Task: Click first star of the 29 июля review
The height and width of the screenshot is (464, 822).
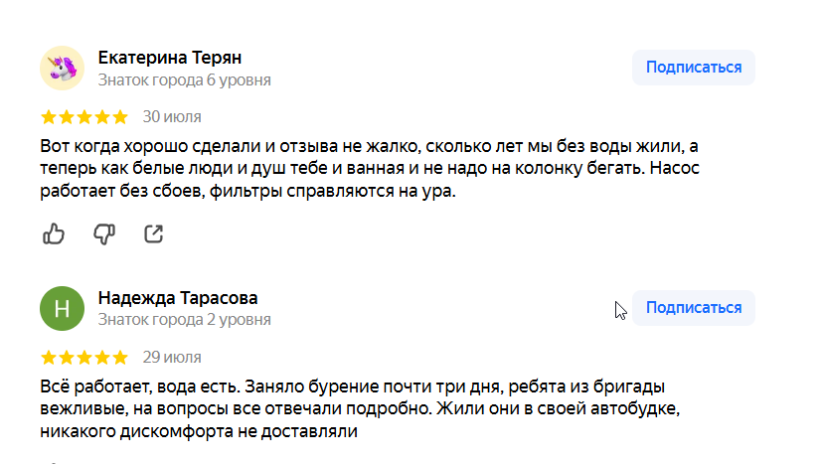Action: tap(49, 358)
